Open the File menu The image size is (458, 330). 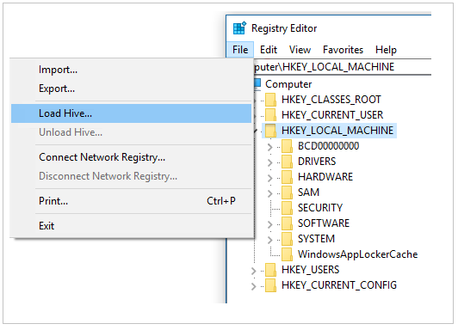240,50
